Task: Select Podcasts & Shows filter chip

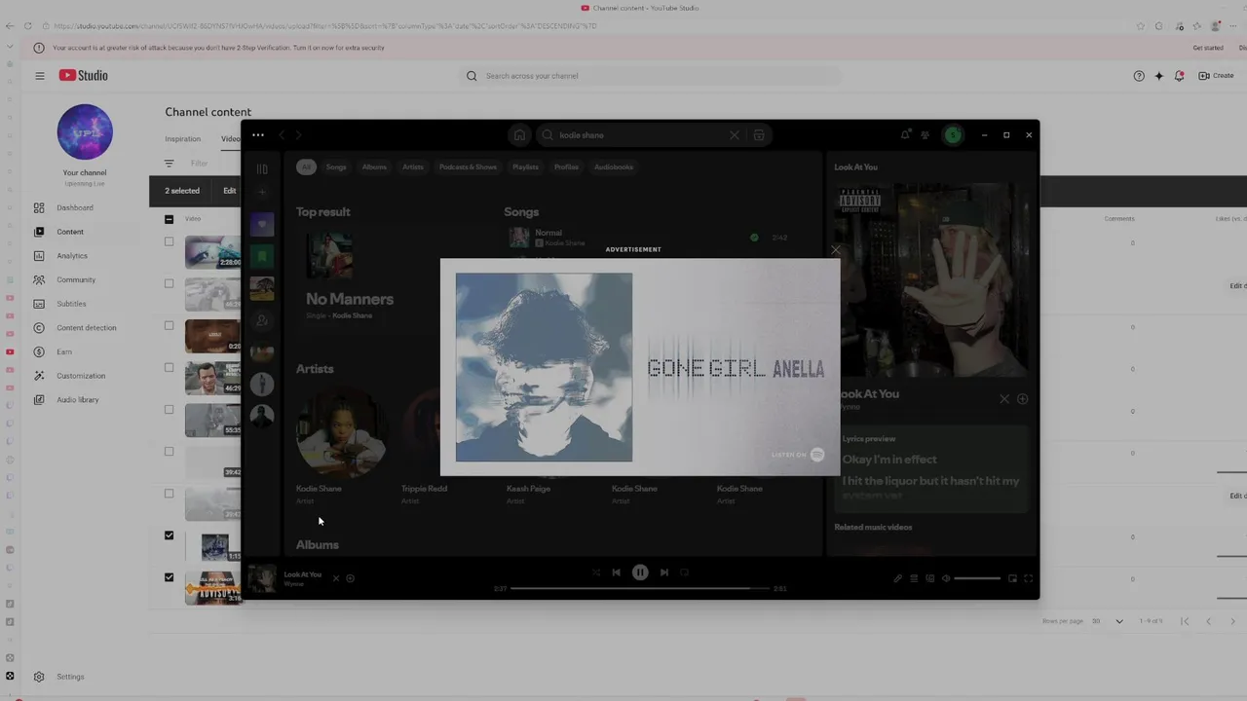Action: [x=468, y=166]
